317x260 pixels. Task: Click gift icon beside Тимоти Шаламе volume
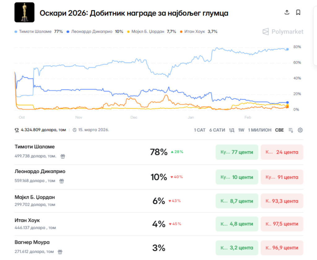click(63, 156)
